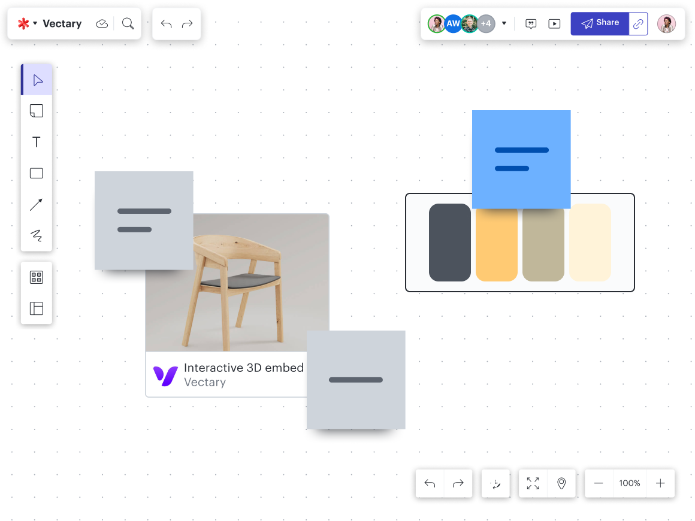Click the Share button

click(600, 23)
